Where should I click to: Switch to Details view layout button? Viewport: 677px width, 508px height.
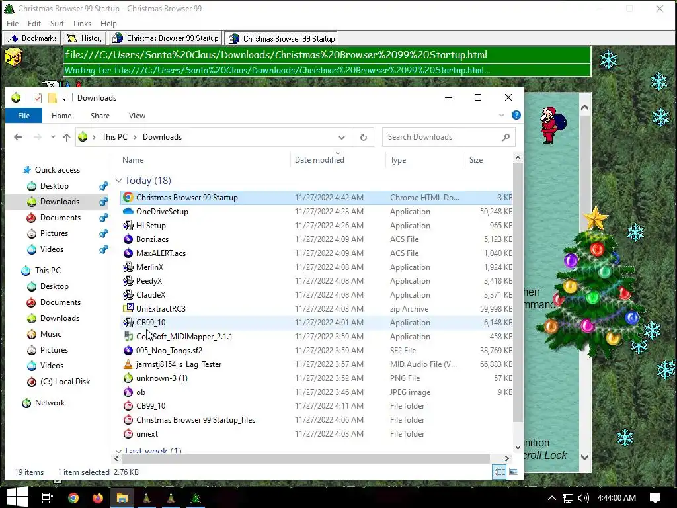[499, 472]
